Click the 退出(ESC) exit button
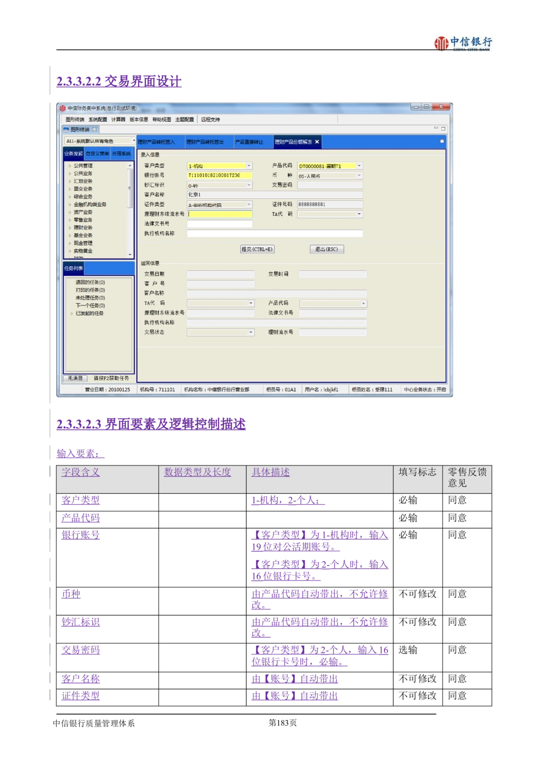The image size is (546, 773). [327, 249]
